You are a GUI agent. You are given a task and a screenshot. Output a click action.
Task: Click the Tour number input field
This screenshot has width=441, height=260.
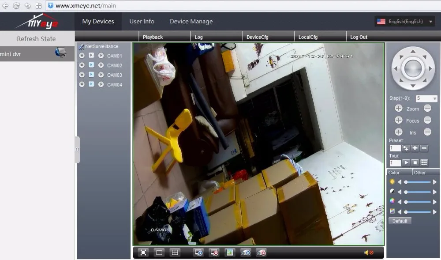click(x=395, y=163)
